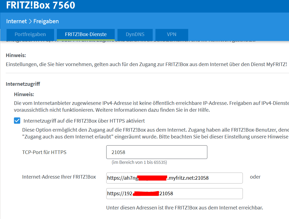Switch to the Portfreigaben tab
This screenshot has height=219, width=289.
point(30,34)
